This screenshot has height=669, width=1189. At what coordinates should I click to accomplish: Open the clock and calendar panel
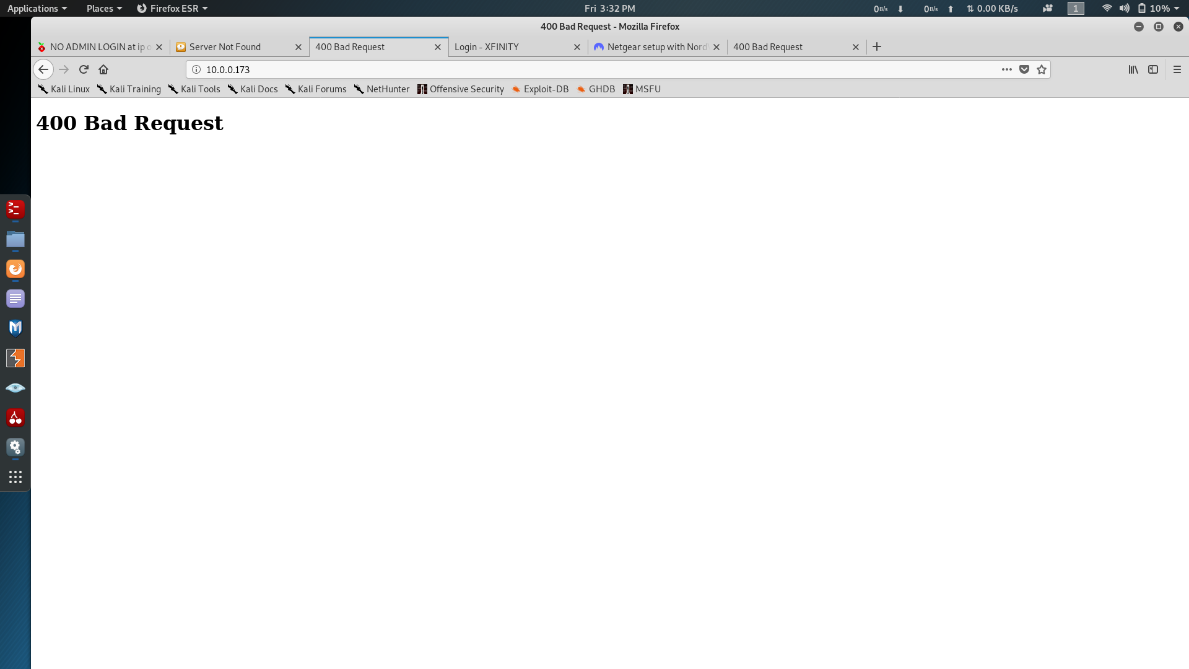click(610, 8)
